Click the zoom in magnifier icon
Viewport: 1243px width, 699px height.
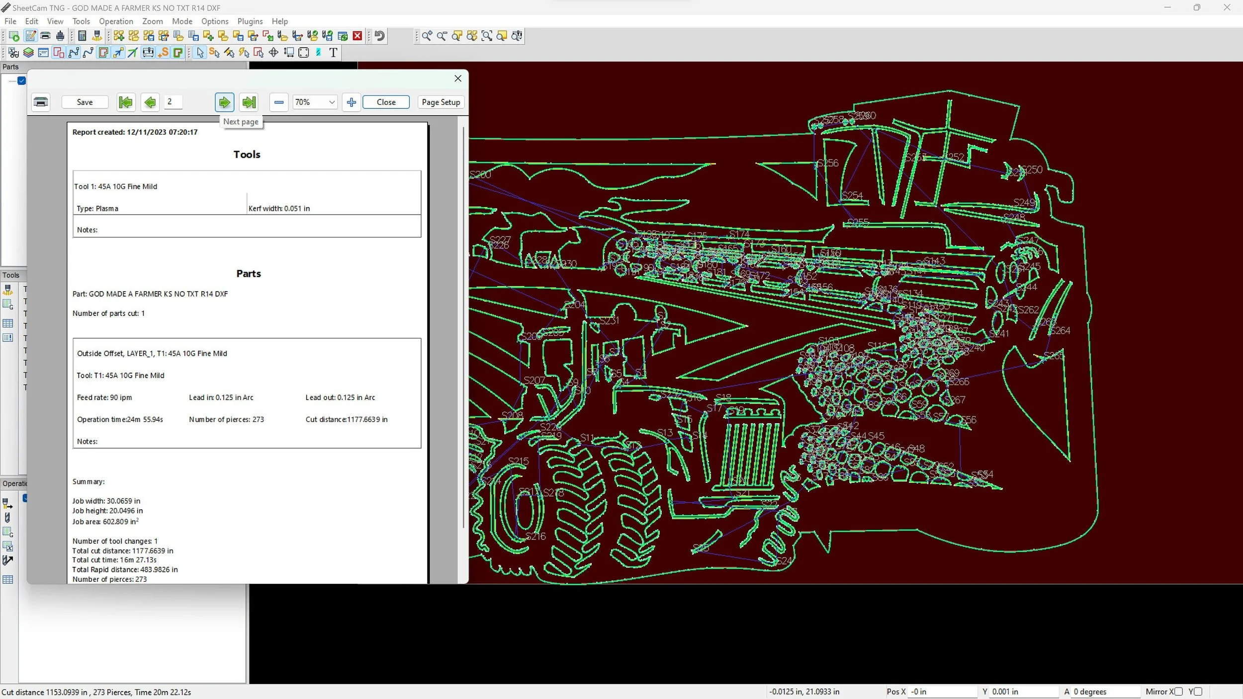pyautogui.click(x=427, y=36)
